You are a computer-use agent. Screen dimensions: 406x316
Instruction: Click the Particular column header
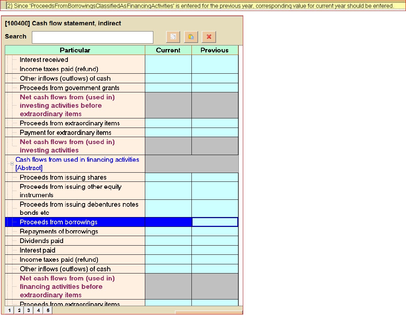tap(75, 50)
